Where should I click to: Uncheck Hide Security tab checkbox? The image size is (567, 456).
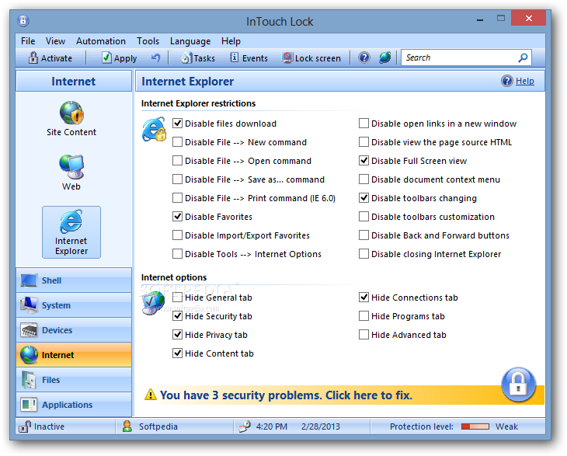tap(177, 316)
